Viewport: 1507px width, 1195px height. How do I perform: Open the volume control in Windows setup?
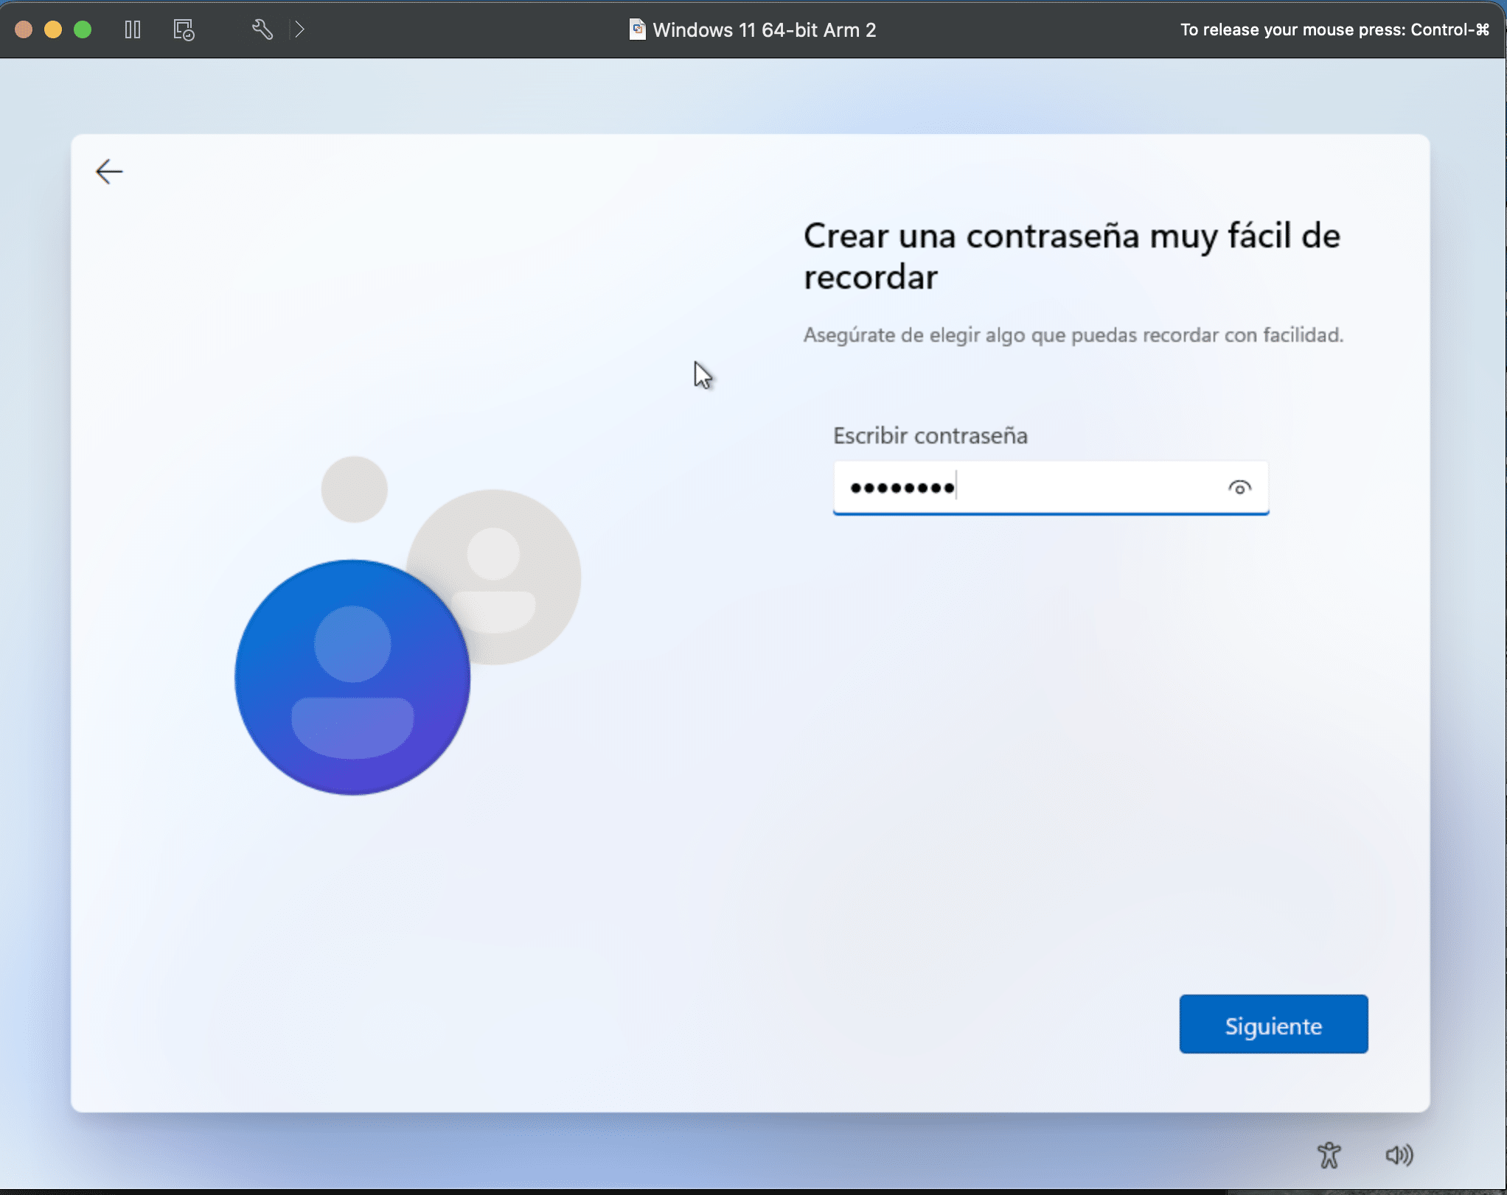click(x=1401, y=1154)
